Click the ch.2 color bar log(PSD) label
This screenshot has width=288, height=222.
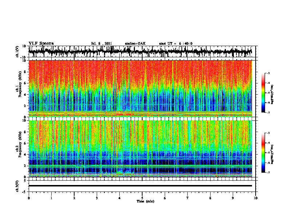pos(272,154)
